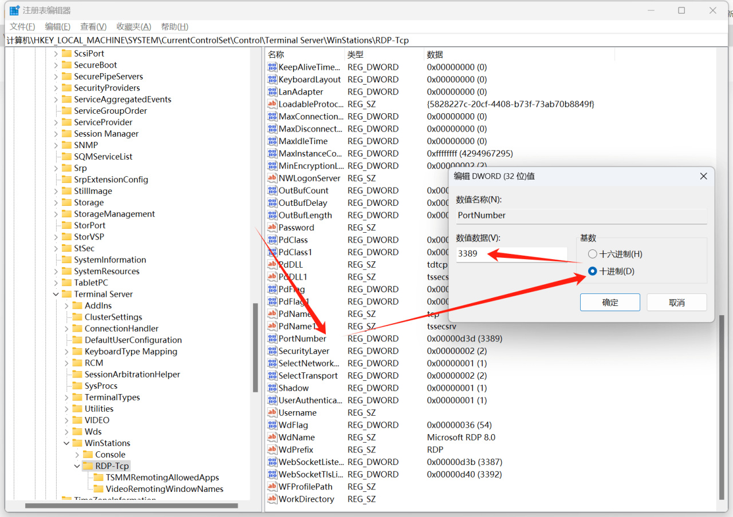Expand the StorageManagement tree node
733x517 pixels.
coord(56,213)
